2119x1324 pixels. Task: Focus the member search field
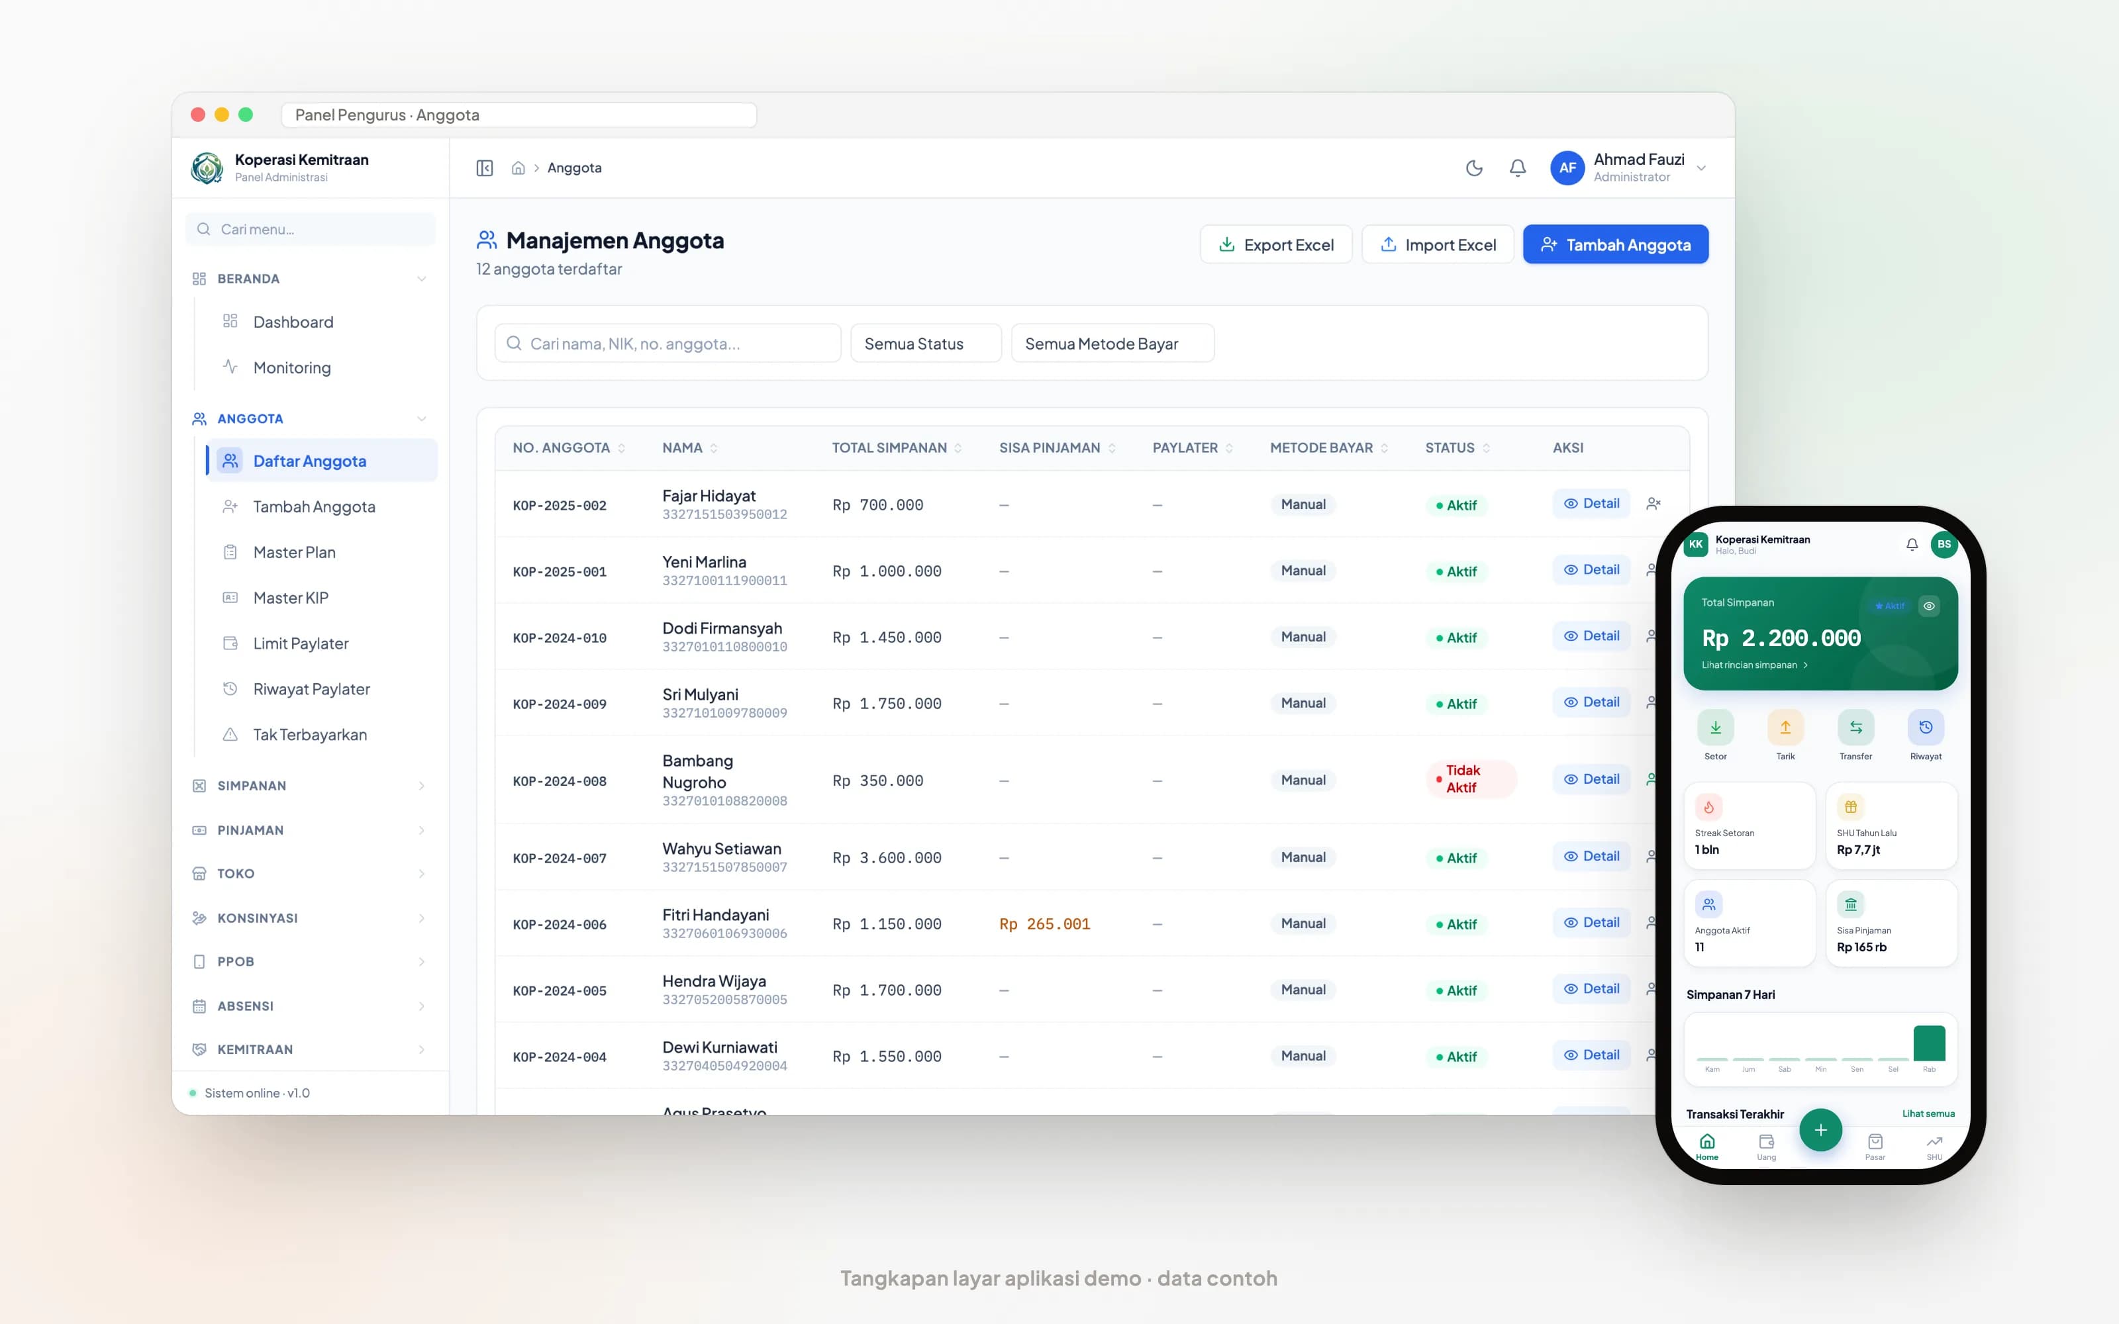tap(667, 344)
